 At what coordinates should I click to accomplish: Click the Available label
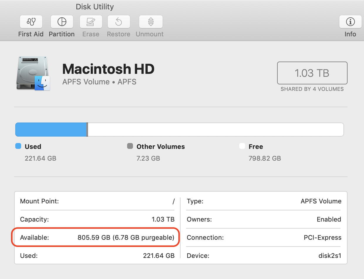click(x=34, y=237)
